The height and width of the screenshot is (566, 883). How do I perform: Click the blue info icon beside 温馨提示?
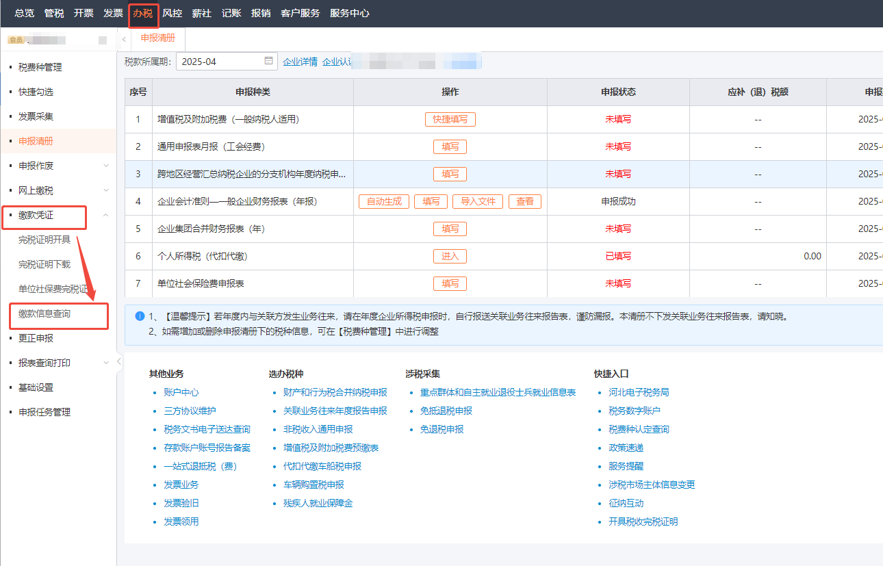(140, 316)
